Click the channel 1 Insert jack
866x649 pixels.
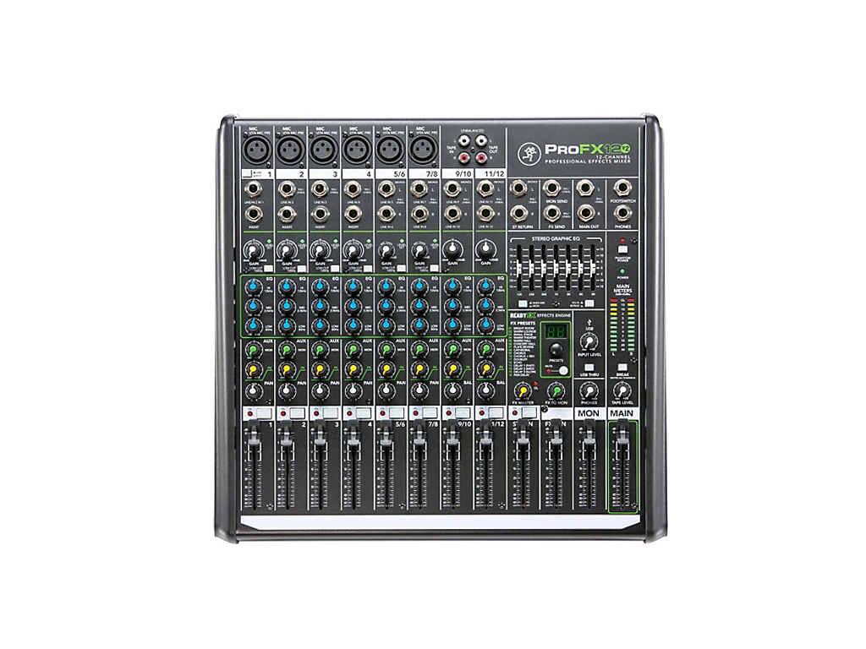coord(254,214)
